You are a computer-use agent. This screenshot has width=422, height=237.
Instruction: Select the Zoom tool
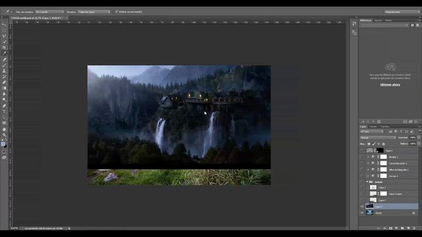click(x=4, y=135)
